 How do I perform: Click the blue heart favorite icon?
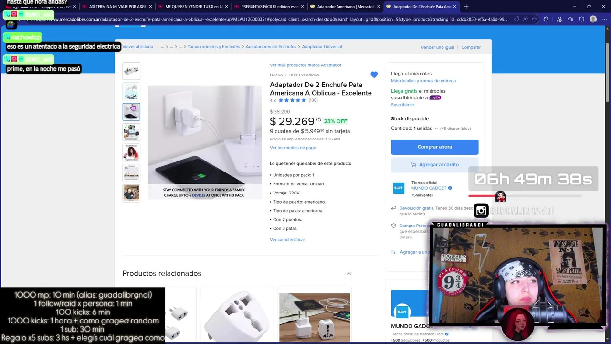tap(374, 75)
